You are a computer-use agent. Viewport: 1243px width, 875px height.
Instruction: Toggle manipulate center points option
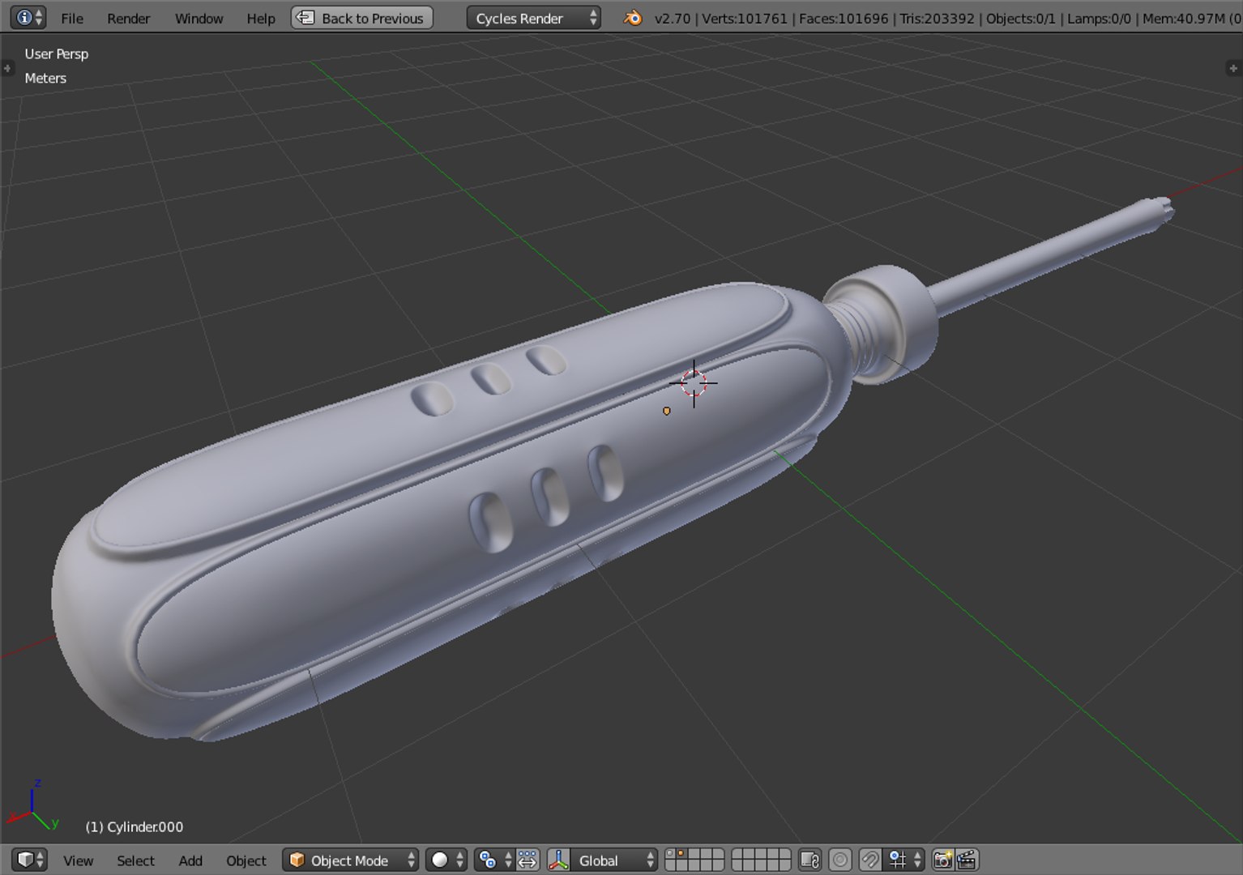tap(528, 860)
